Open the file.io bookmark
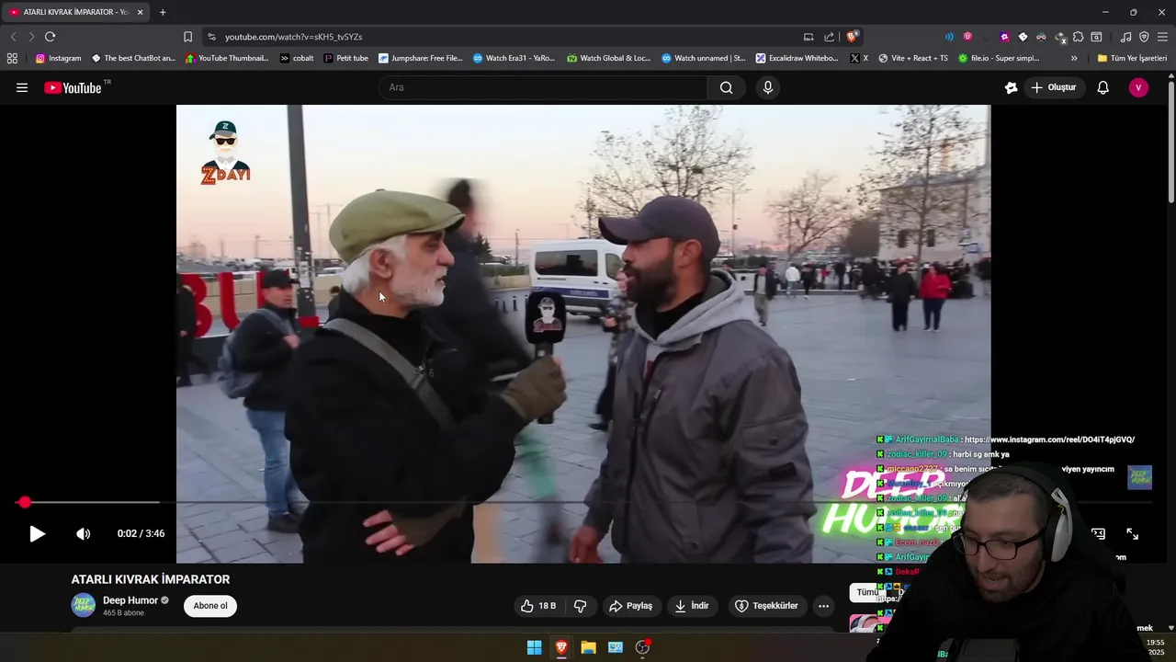Image resolution: width=1176 pixels, height=662 pixels. (x=999, y=58)
